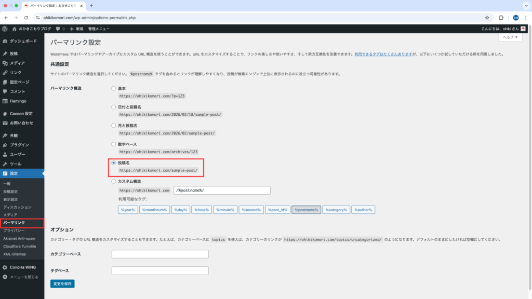Insert the %category% tag button
Image resolution: width=532 pixels, height=299 pixels.
tap(336, 210)
